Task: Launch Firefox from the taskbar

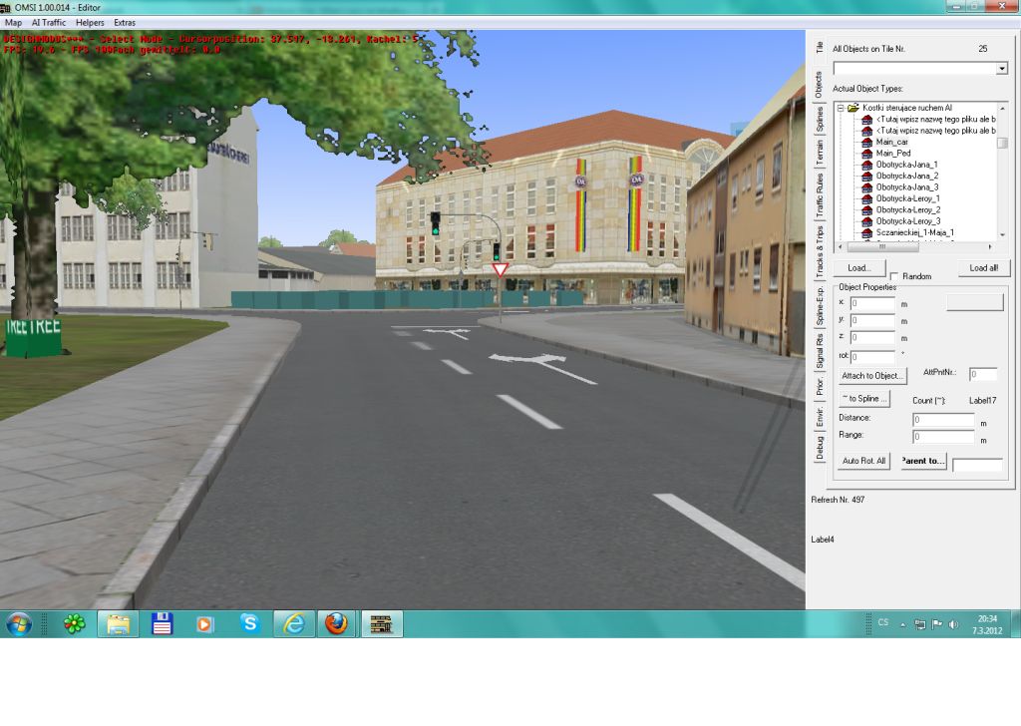Action: [337, 624]
